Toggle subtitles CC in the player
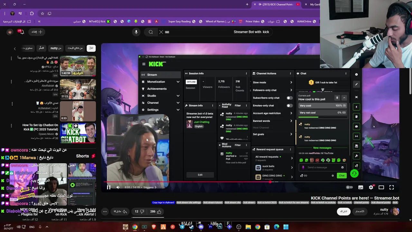412x232 pixels. (x=360, y=187)
